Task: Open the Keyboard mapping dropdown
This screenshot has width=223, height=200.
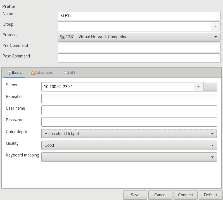Action: 129,157
